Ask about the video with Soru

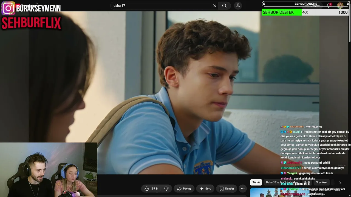tap(205, 189)
